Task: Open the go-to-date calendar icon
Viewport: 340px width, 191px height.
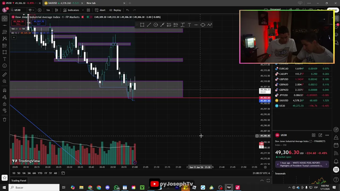Action: (x=63, y=173)
